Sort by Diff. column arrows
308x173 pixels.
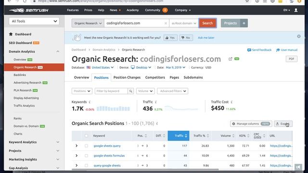pos(164,136)
